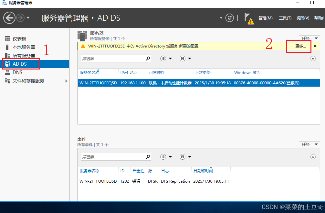Sort servers by IPv4 地址 column

pyautogui.click(x=129, y=73)
